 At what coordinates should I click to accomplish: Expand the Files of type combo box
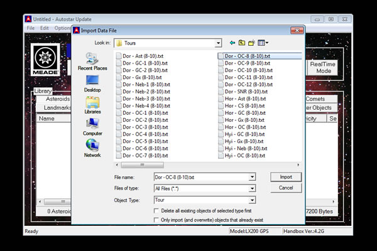pos(252,188)
